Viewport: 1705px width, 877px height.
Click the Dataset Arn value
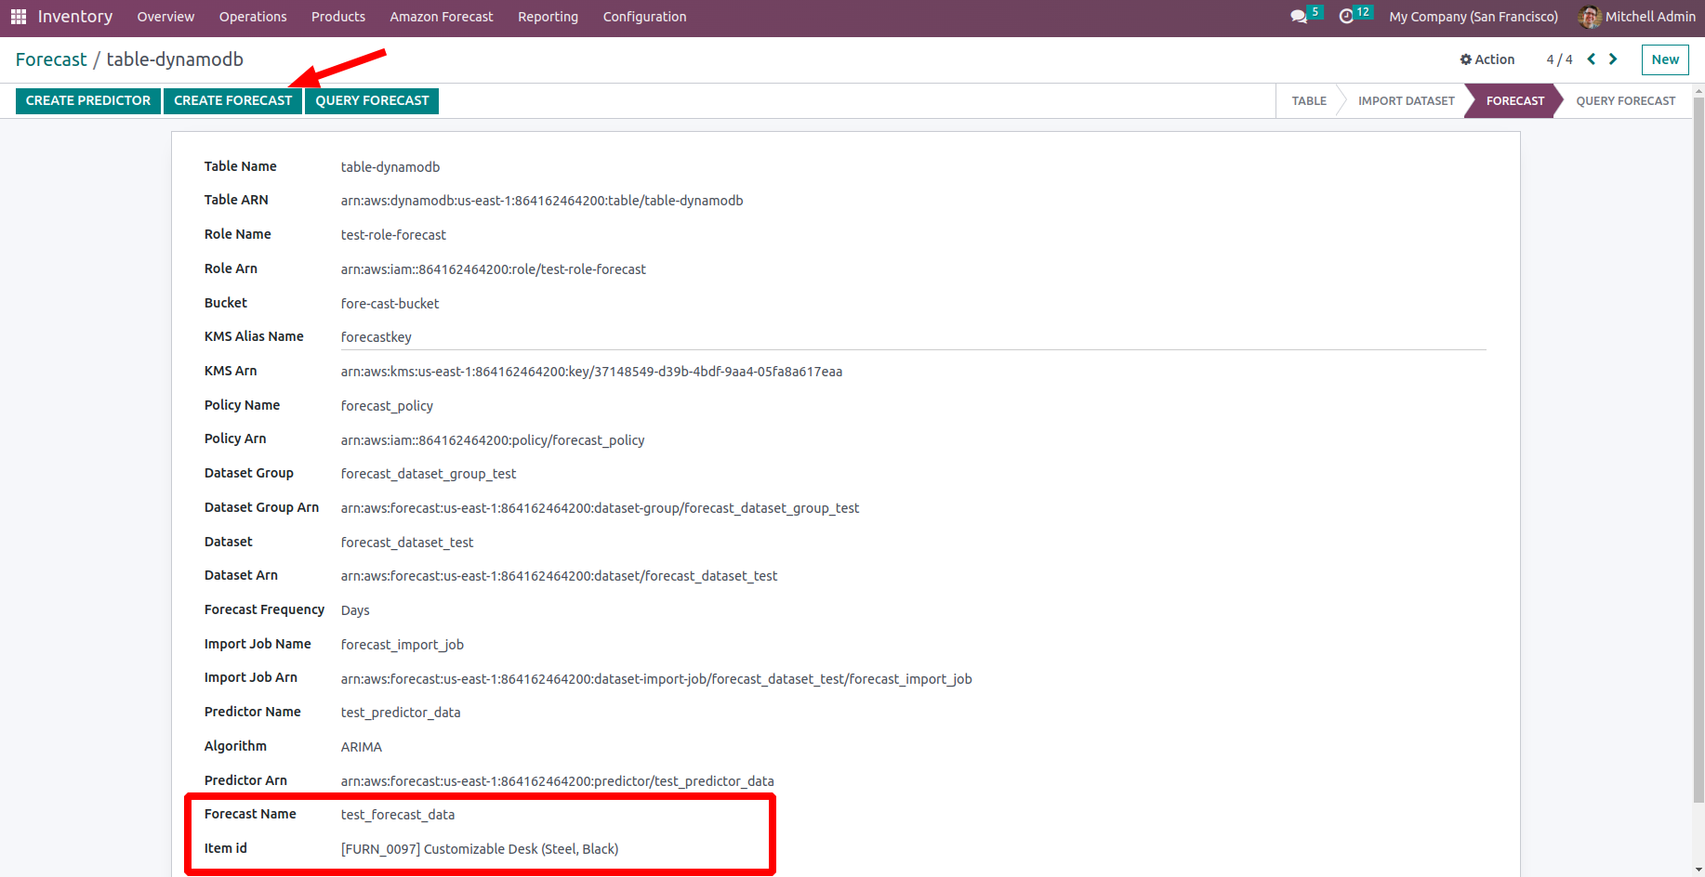(x=559, y=576)
